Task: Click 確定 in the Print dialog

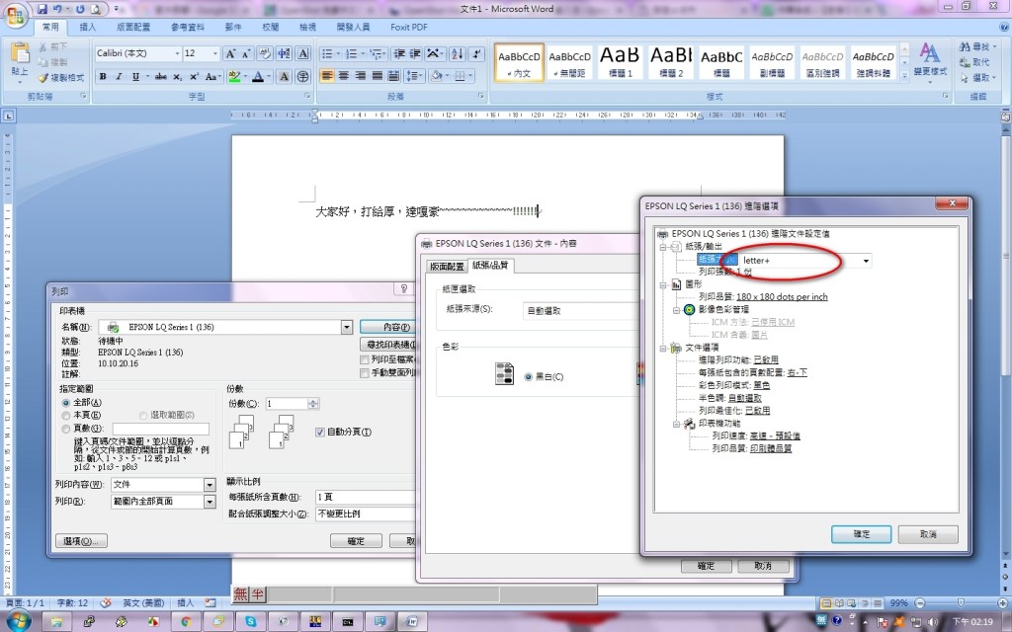Action: tap(356, 541)
